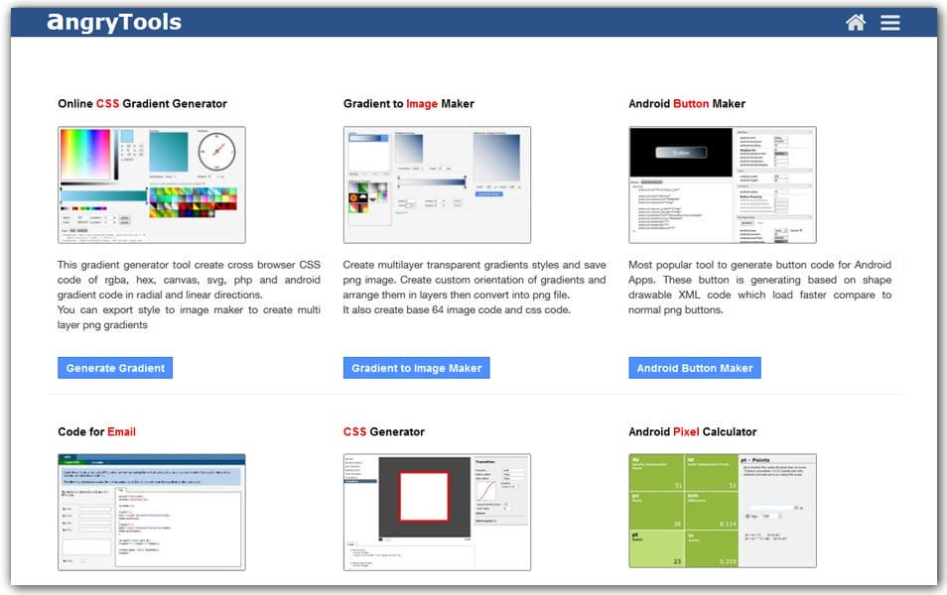Click the Code for Email screenshot
Image resolution: width=947 pixels, height=595 pixels.
151,511
